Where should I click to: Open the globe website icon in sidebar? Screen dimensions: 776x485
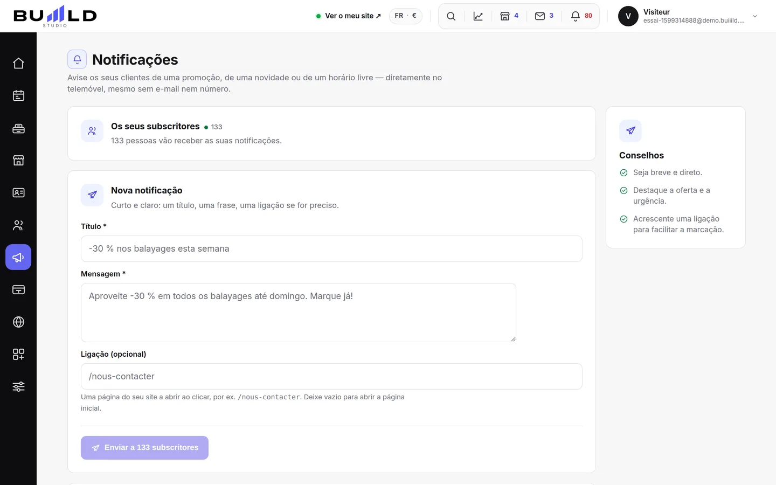18,322
